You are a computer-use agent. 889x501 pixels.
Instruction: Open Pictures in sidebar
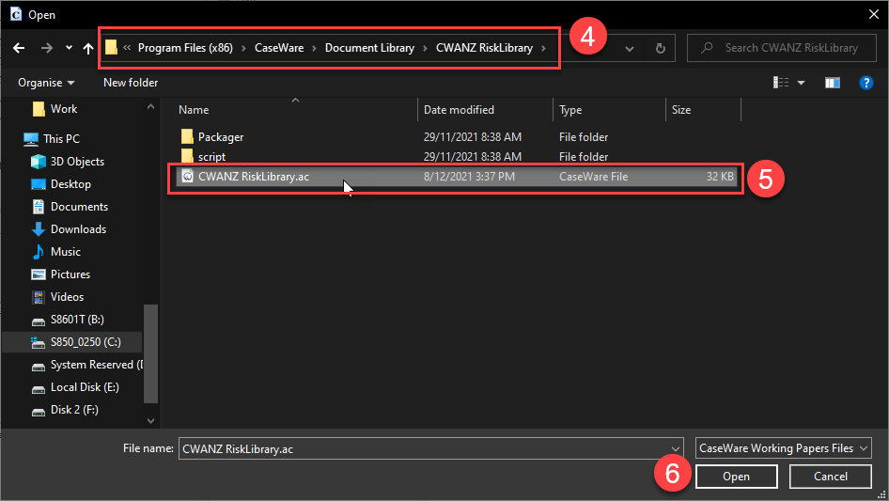[61, 274]
